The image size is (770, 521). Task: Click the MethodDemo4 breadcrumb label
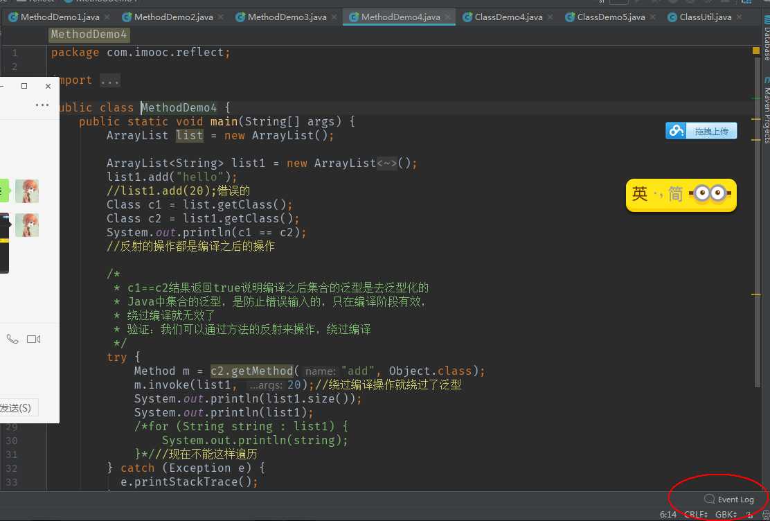[89, 35]
